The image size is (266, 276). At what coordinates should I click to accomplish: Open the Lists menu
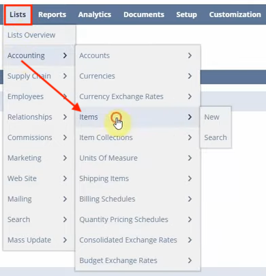coord(18,14)
